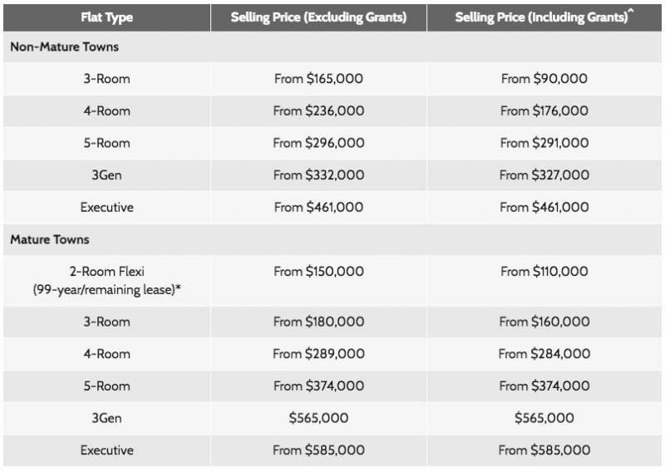Click the From $150,000 cell
The image size is (665, 472).
click(318, 271)
